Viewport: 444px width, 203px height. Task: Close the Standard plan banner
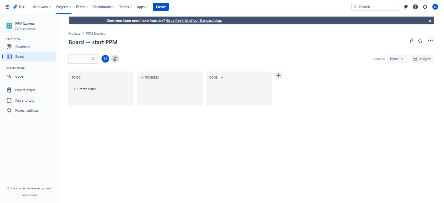[x=430, y=21]
